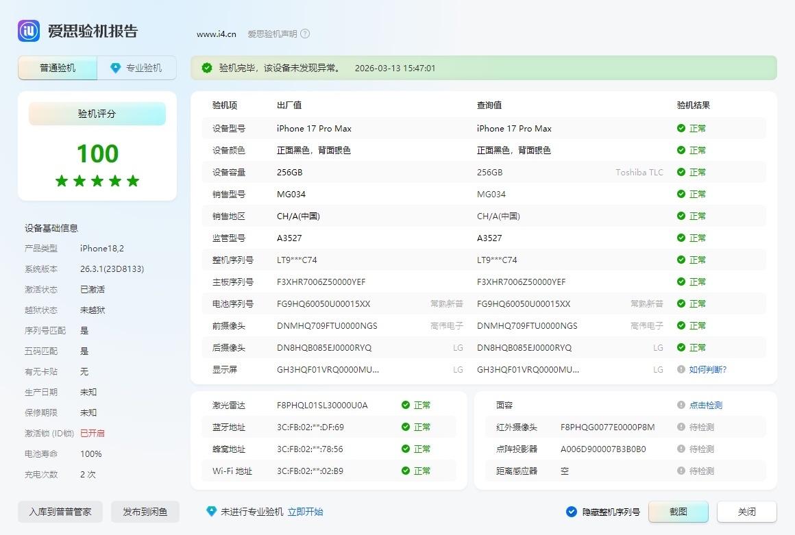
Task: Click the 点击检测 link for 面容
Action: pyautogui.click(x=705, y=405)
